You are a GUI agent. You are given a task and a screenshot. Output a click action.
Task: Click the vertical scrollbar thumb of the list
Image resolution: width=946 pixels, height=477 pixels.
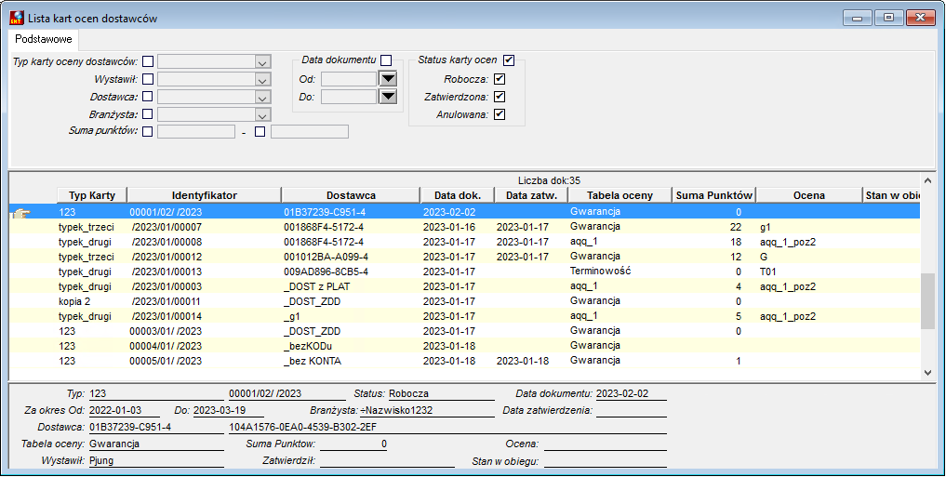[x=928, y=300]
